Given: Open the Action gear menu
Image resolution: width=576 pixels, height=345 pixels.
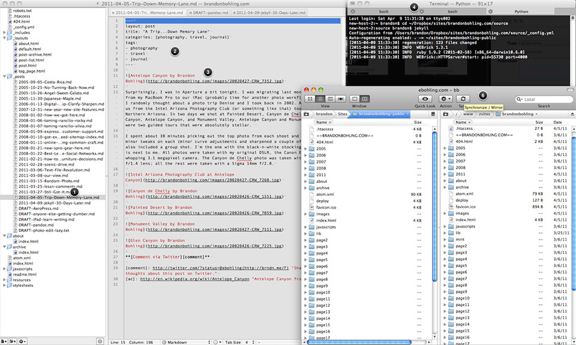Looking at the screenshot, I should click(x=446, y=98).
